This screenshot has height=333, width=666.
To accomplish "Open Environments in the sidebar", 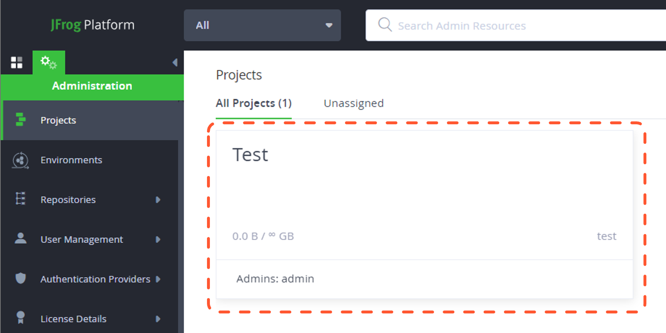I will pyautogui.click(x=90, y=160).
